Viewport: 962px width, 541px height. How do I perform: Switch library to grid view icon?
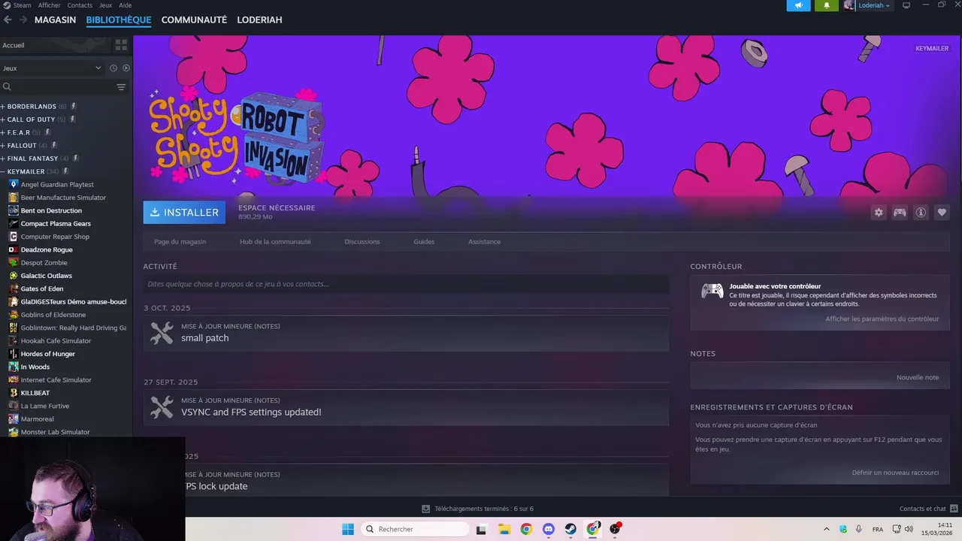pos(121,45)
